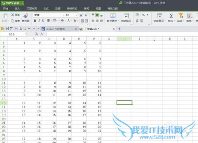Open font name combo box 宋体
Viewport: 198px width, 143px height.
[x=49, y=15]
